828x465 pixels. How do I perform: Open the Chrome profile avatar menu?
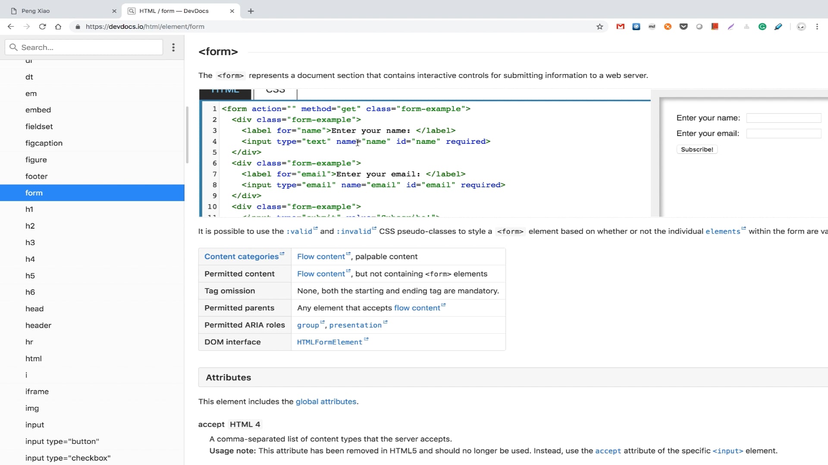click(x=801, y=27)
